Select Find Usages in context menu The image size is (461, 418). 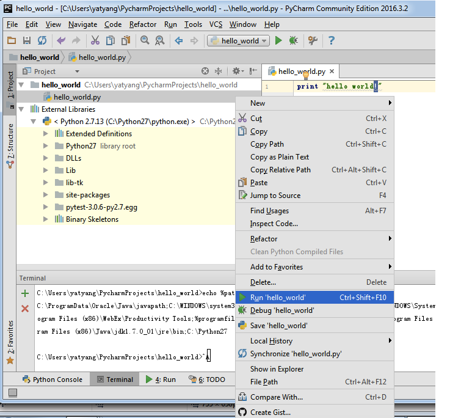(x=314, y=211)
